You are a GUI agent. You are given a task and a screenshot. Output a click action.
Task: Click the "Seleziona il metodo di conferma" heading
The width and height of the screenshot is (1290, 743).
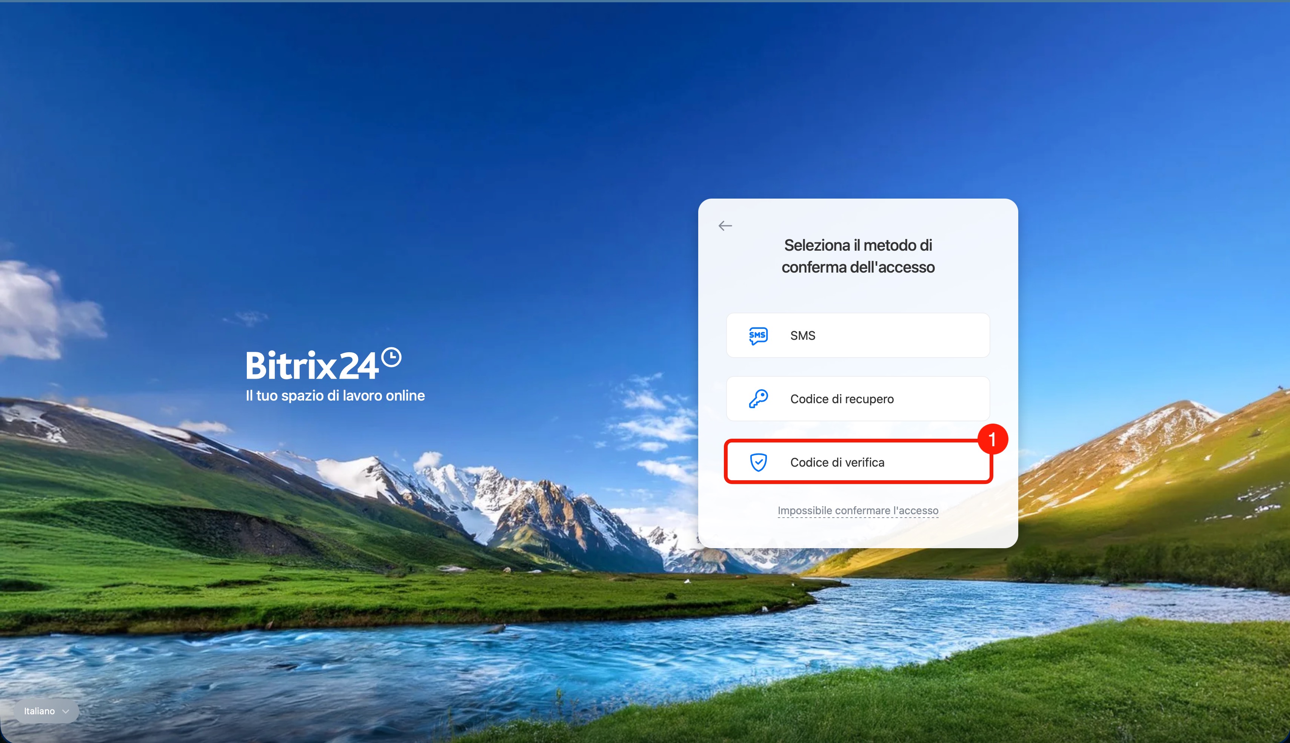tap(857, 256)
